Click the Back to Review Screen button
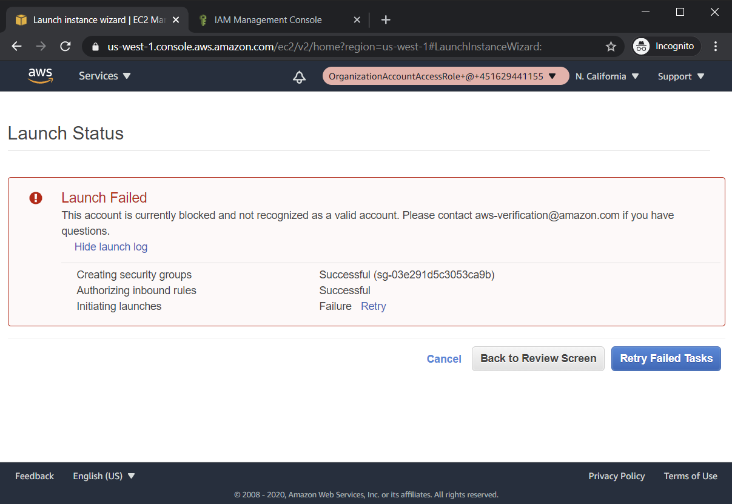This screenshot has width=732, height=504. (x=538, y=358)
